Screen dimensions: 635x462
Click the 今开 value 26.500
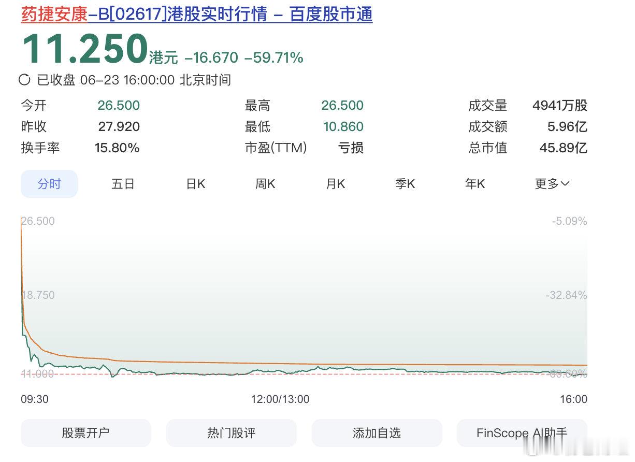(119, 106)
